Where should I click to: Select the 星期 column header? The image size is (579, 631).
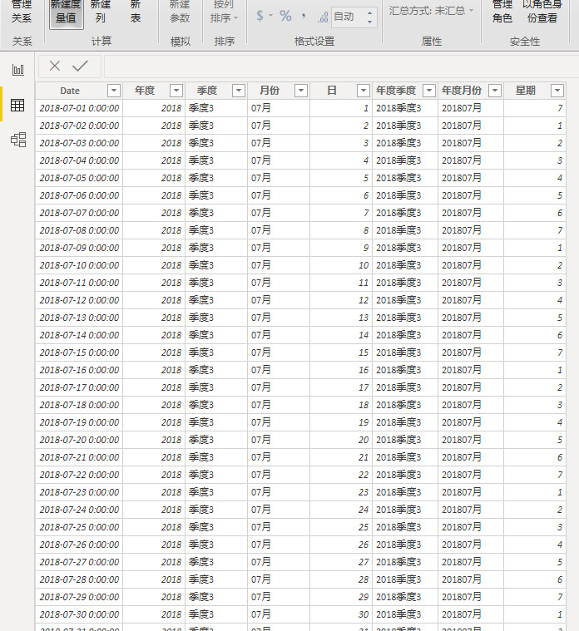tap(526, 91)
